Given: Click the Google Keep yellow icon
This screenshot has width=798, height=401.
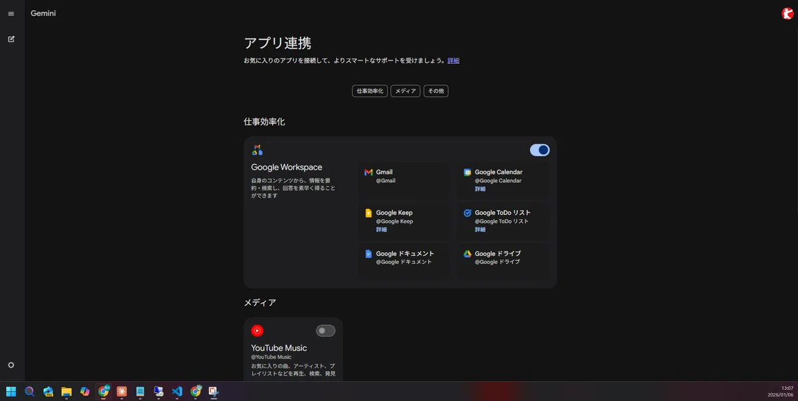Looking at the screenshot, I should point(368,213).
